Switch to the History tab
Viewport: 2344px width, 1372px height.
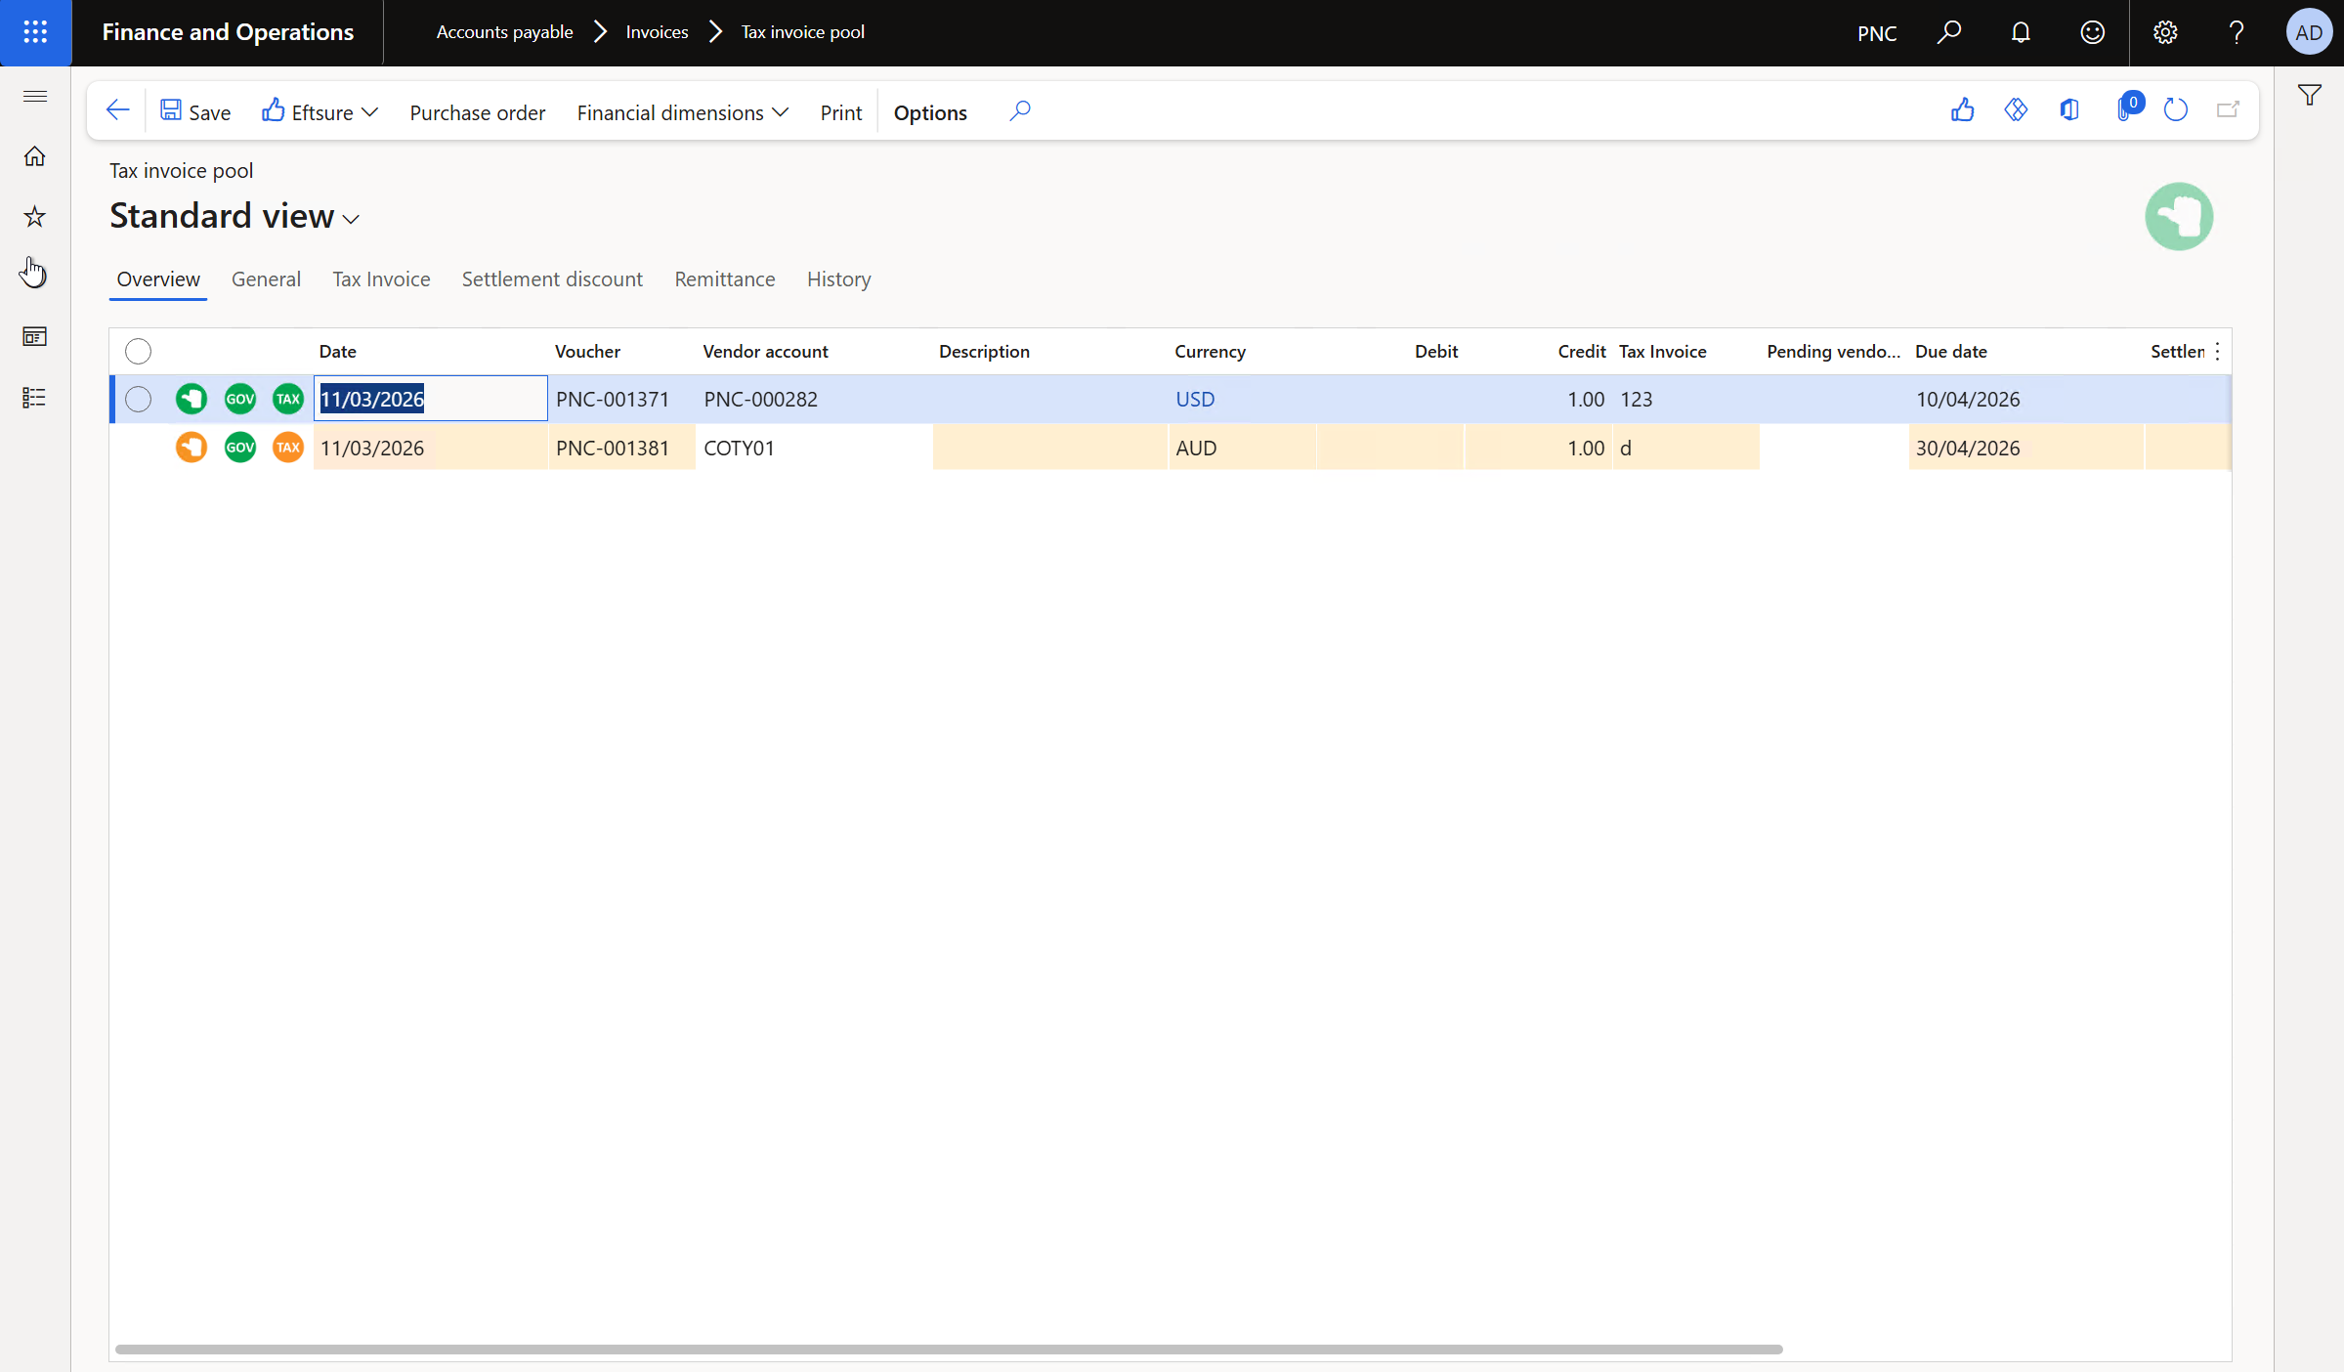pos(838,279)
